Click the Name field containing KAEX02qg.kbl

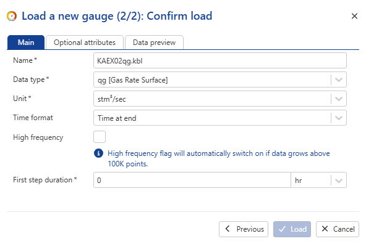[x=220, y=61]
